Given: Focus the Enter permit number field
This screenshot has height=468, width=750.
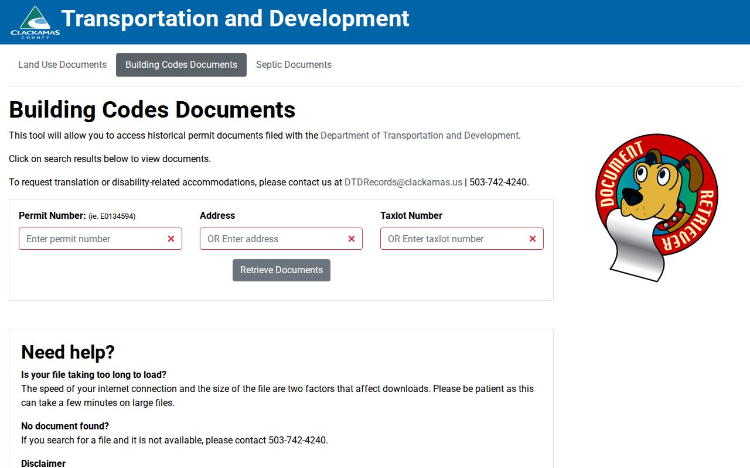Looking at the screenshot, I should click(100, 239).
